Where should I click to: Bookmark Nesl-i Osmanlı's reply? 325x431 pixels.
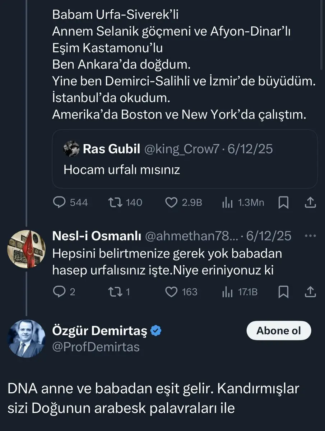pos(284,292)
